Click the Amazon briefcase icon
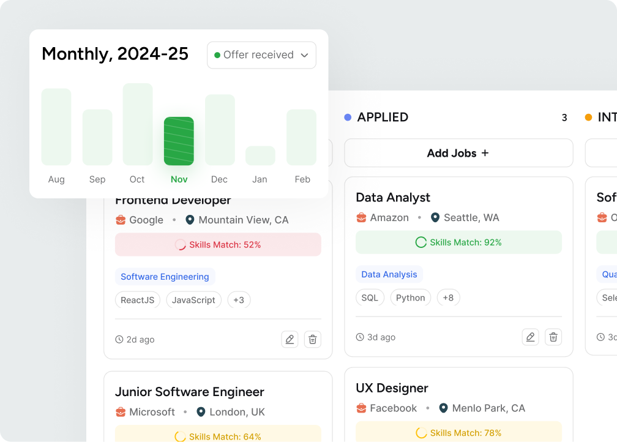 (361, 217)
